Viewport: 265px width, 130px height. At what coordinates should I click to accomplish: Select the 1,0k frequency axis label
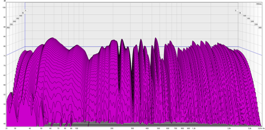[x=194, y=128]
